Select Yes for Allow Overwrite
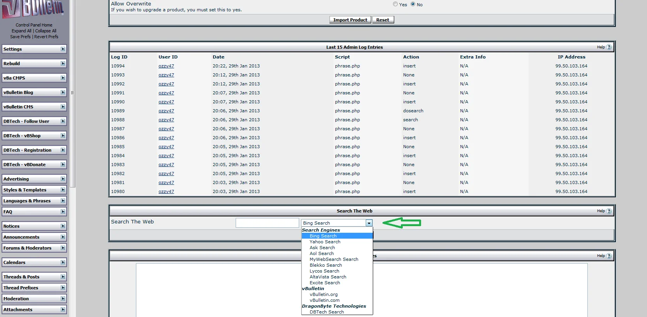647x317 pixels. pyautogui.click(x=395, y=4)
